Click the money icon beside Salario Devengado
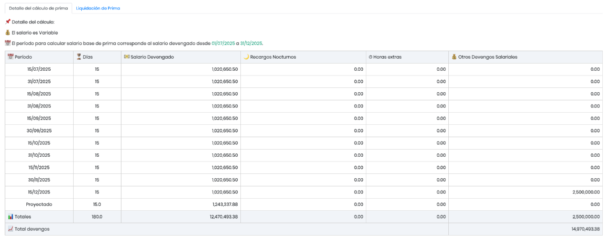 tap(127, 57)
